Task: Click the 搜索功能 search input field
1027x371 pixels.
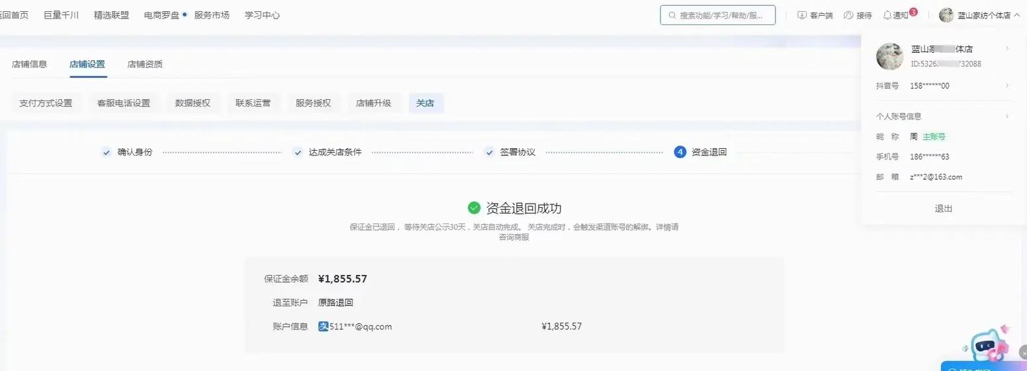Action: tap(718, 15)
